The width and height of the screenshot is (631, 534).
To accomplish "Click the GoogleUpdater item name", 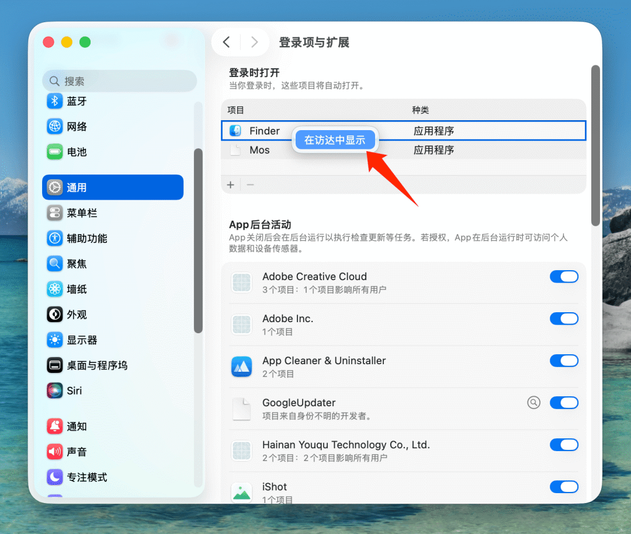I will [x=299, y=403].
